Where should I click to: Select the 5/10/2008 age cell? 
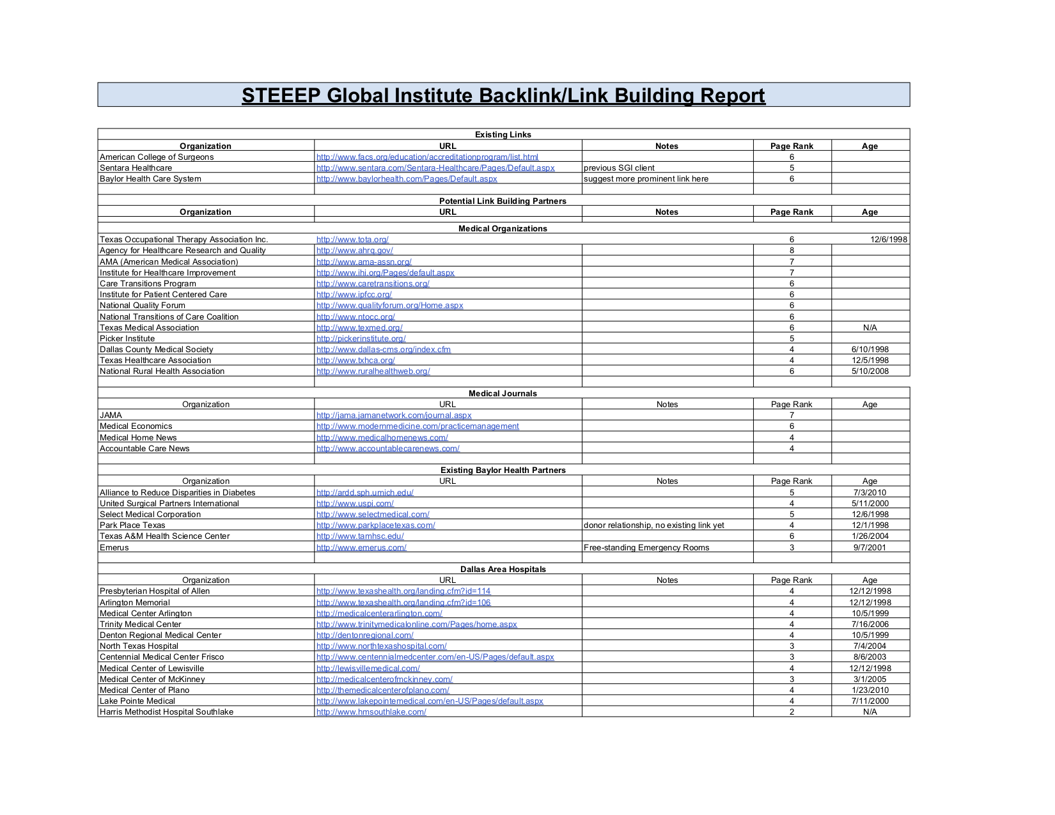870,371
